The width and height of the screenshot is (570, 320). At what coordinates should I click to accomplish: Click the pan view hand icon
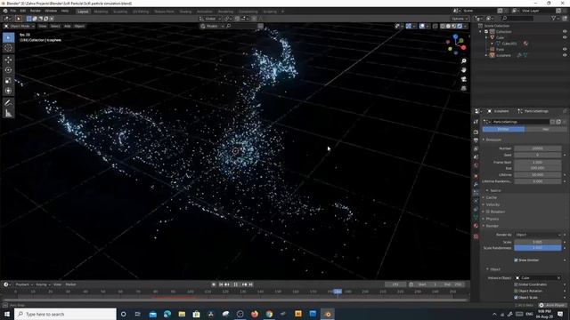pyautogui.click(x=463, y=70)
